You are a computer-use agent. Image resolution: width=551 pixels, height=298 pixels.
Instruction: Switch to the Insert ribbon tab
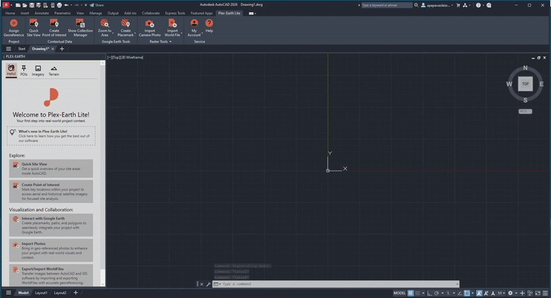(x=25, y=13)
